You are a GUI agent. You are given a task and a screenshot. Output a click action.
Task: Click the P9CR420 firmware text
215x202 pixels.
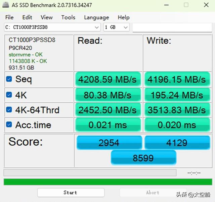20,48
